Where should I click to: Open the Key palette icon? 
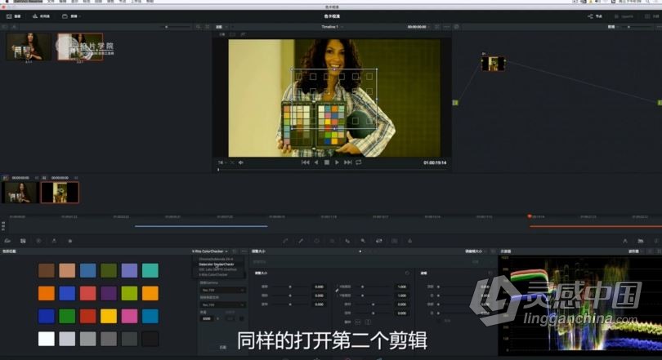363,241
